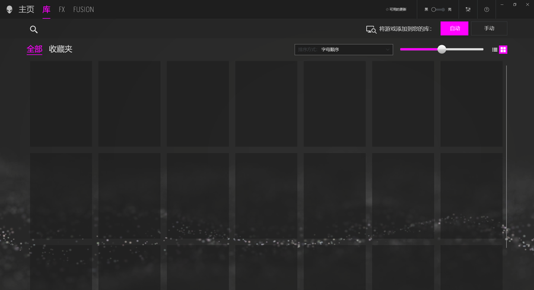Screen dimensions: 534x290
Task: Select 手动 manual game adding
Action: pos(489,29)
